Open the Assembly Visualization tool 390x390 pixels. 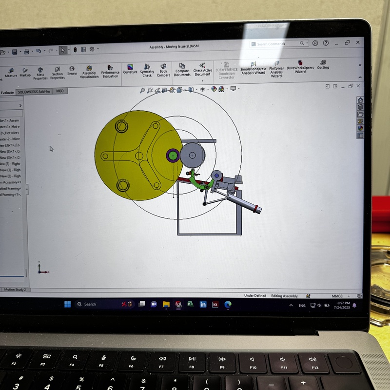89,72
